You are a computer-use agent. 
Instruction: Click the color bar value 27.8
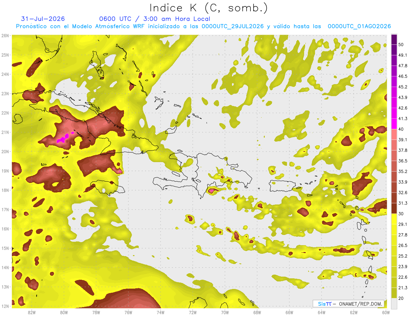point(403,235)
